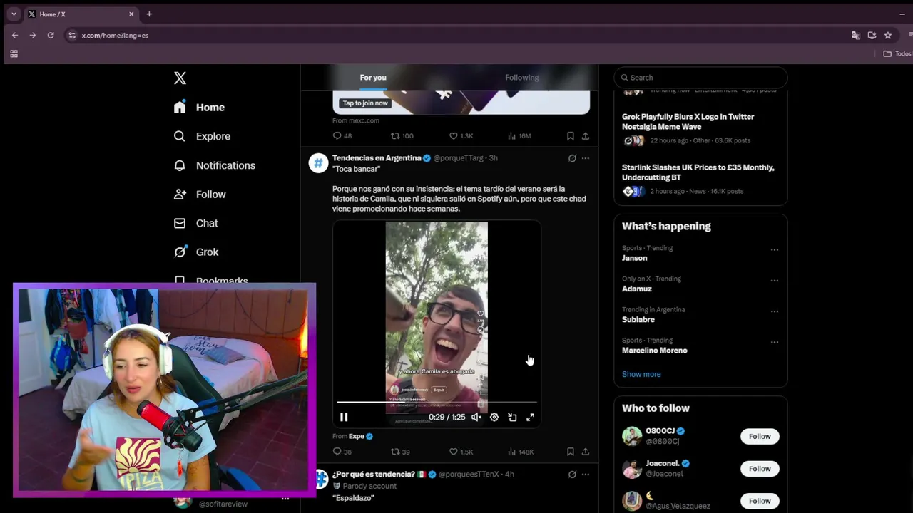Tap to join now button on ad
This screenshot has height=513, width=913.
pos(365,103)
